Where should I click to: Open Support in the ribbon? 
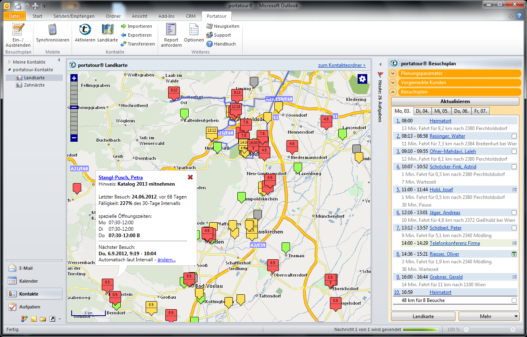click(x=218, y=35)
